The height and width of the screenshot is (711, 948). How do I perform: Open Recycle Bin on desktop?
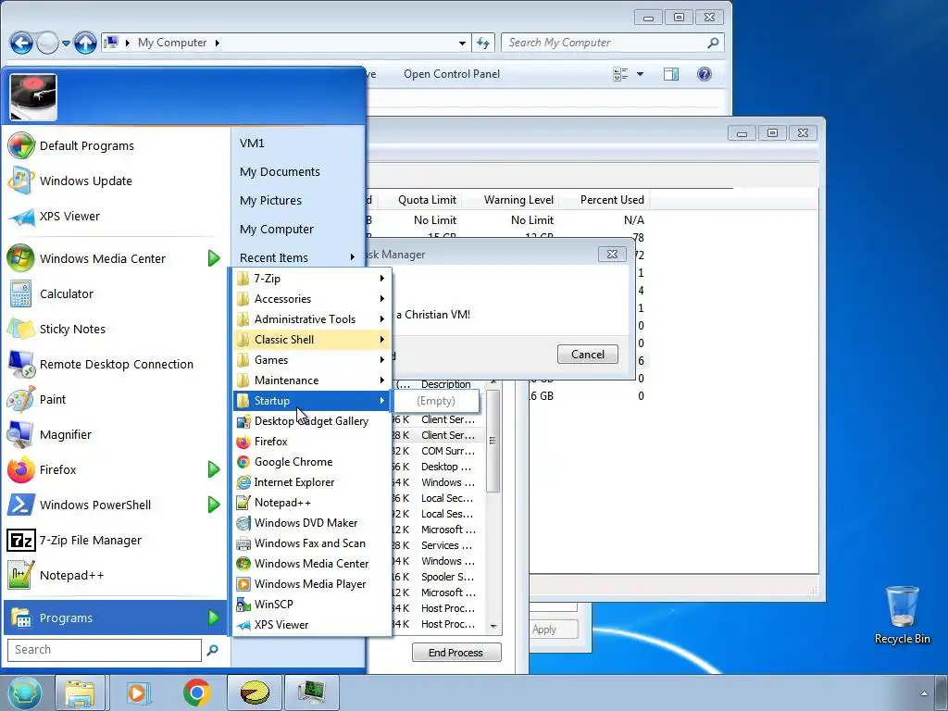[902, 615]
